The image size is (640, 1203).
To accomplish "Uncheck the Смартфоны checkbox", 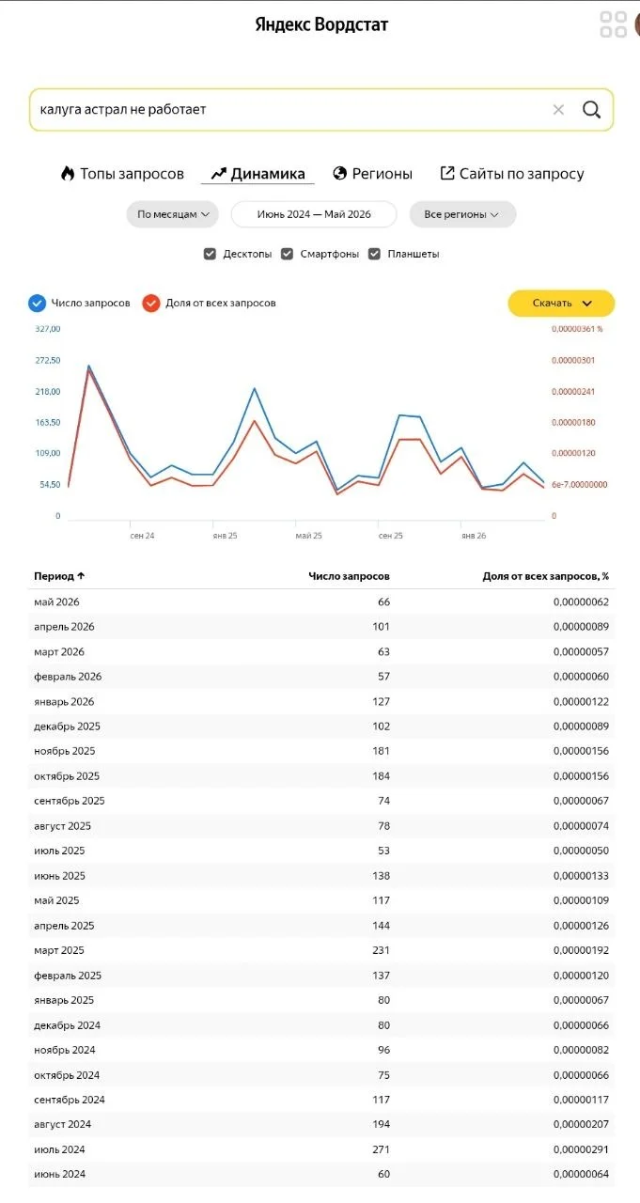I will (288, 254).
